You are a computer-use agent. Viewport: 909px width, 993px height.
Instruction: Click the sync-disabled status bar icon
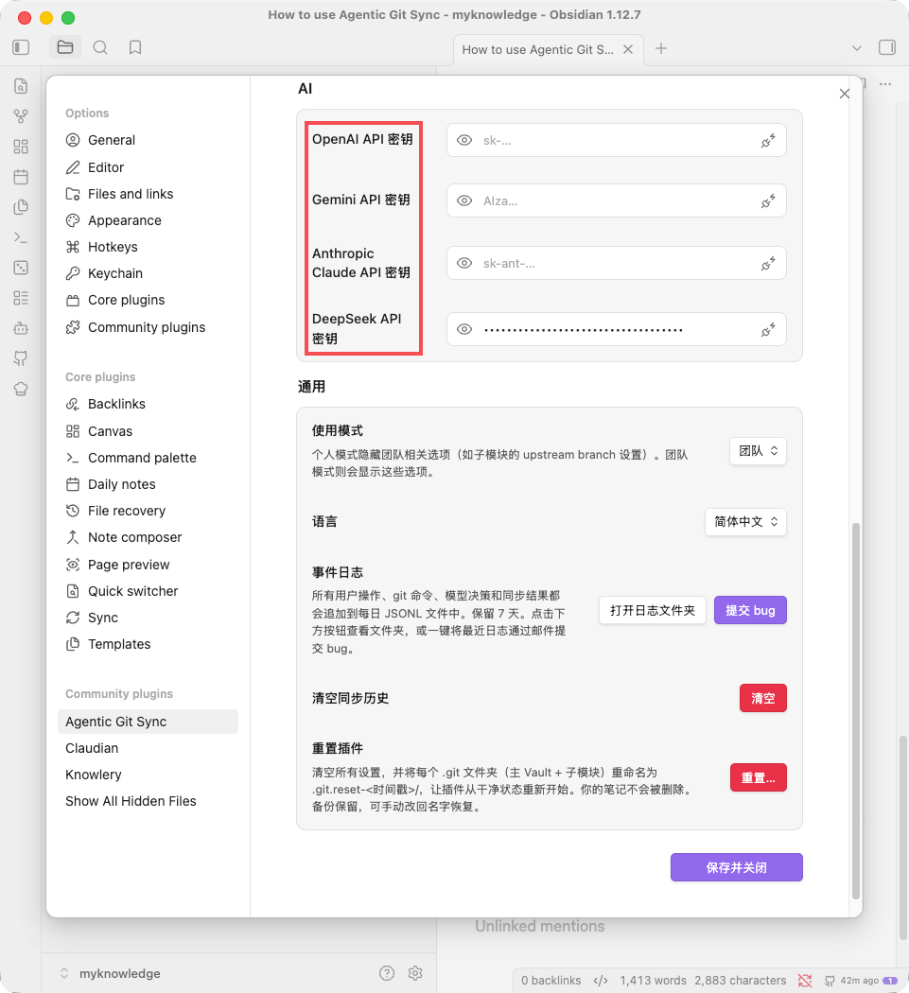(x=805, y=981)
